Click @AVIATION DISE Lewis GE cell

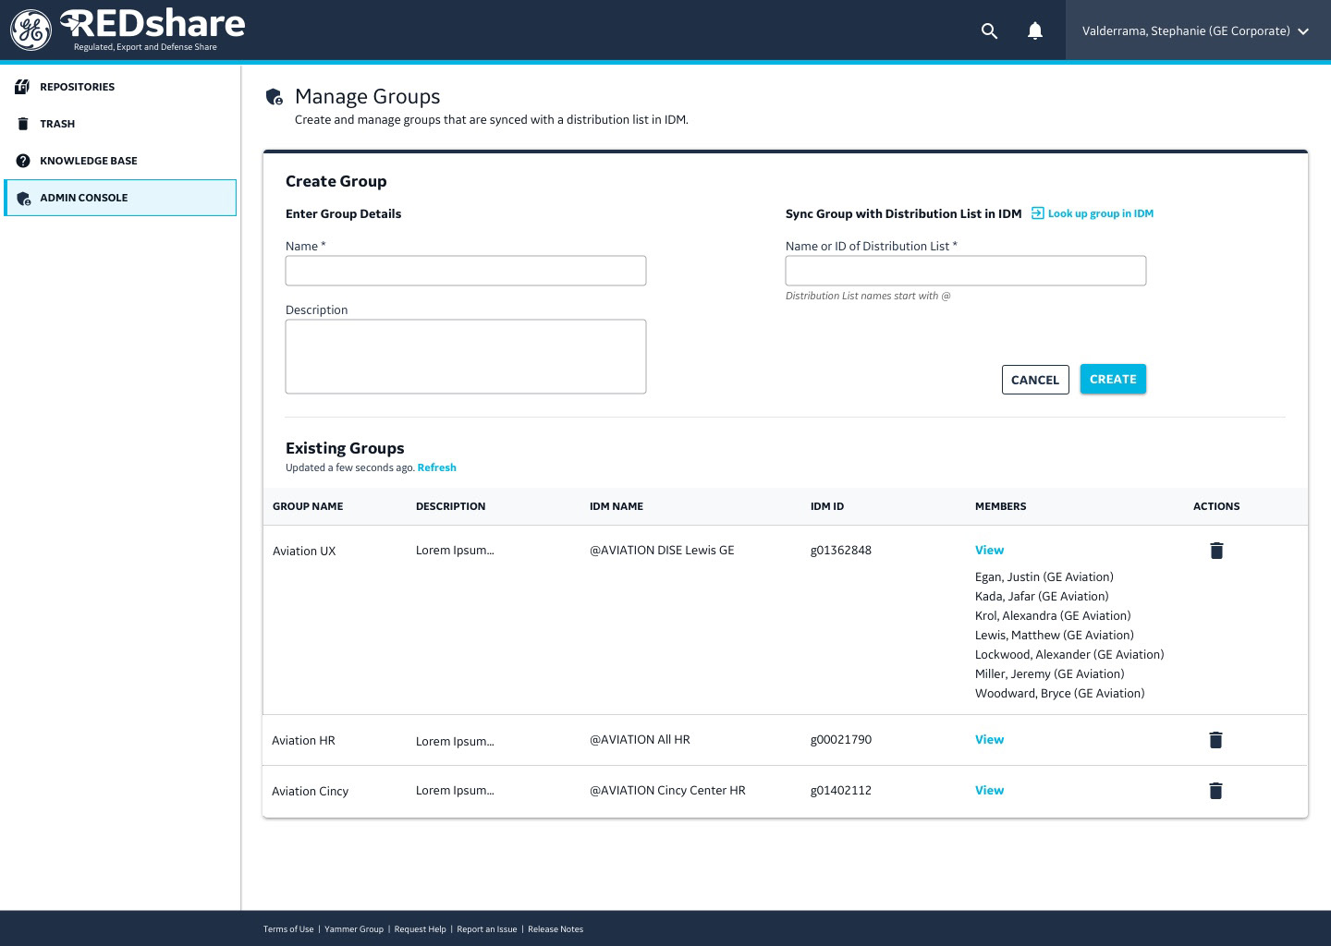coord(662,550)
